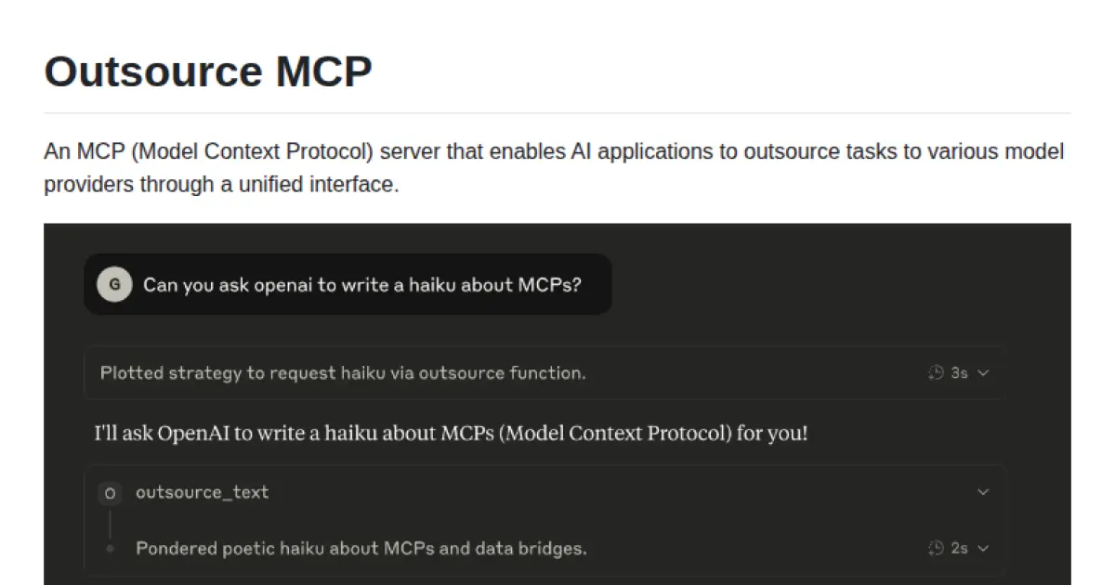
Task: Click the outsource_text label
Action: point(202,493)
